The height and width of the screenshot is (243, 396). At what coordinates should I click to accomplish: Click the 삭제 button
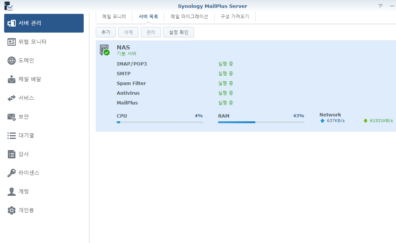tap(128, 32)
